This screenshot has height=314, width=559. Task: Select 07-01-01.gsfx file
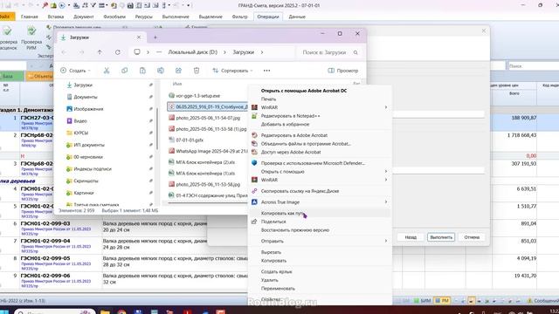point(186,140)
